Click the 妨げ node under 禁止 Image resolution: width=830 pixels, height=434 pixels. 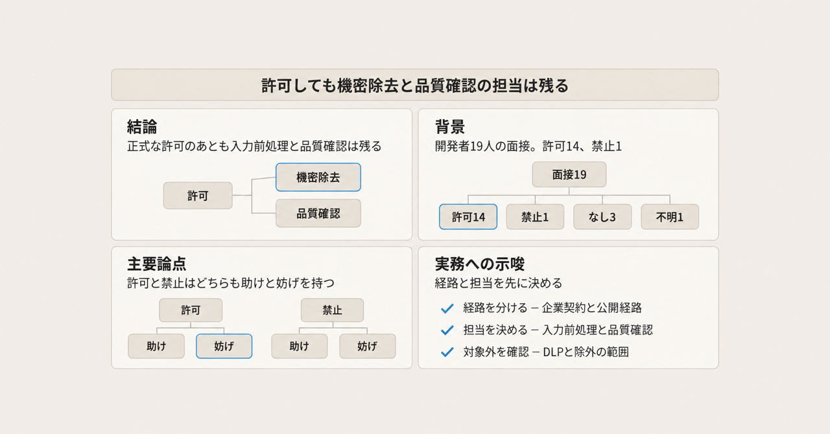(368, 347)
